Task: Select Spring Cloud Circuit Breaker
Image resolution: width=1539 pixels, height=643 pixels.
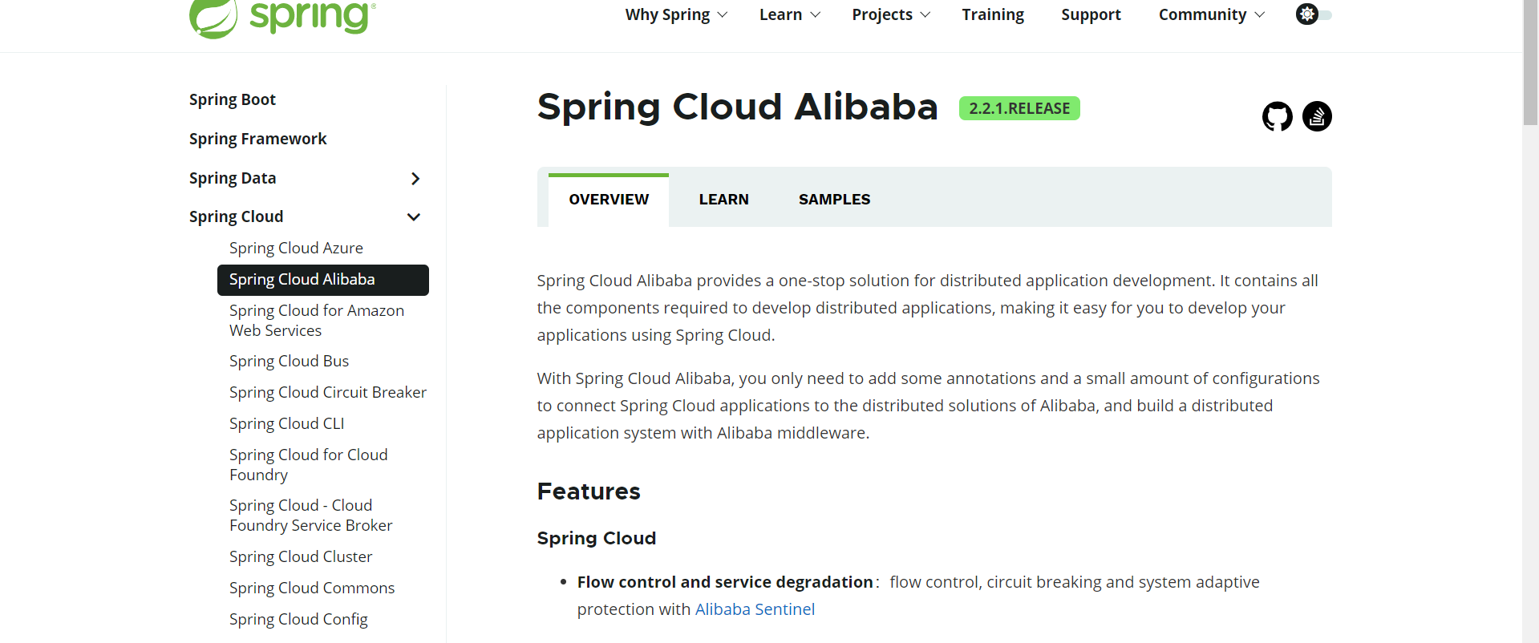Action: [x=328, y=392]
